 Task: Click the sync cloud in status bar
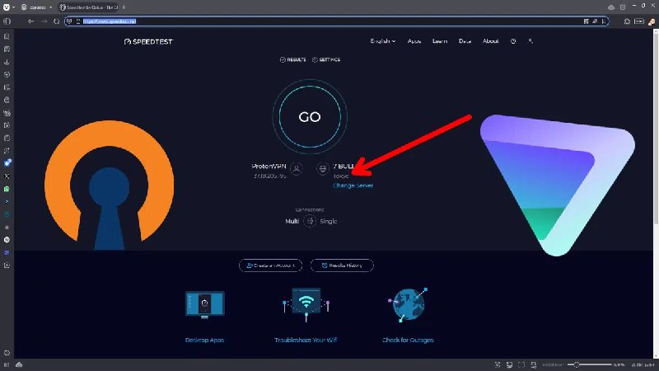(x=19, y=364)
